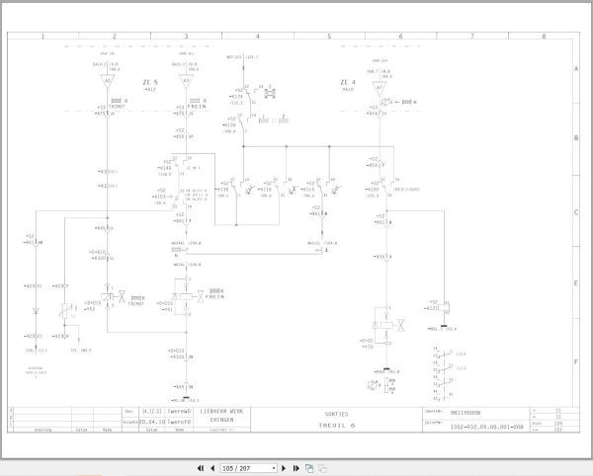Go to the previous page
The image size is (593, 476).
tap(212, 468)
